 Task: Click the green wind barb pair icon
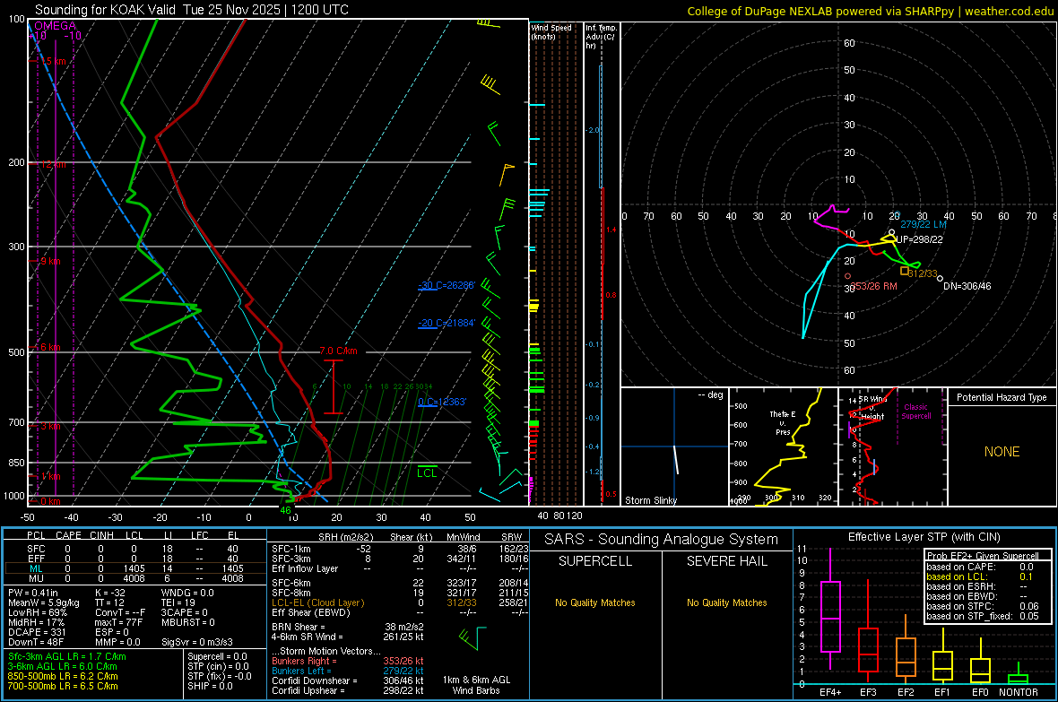coord(473,637)
